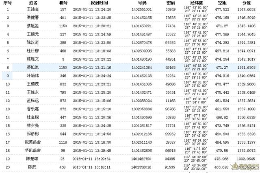Click the 空距 column header
The image size is (260, 173).
coord(222,3)
